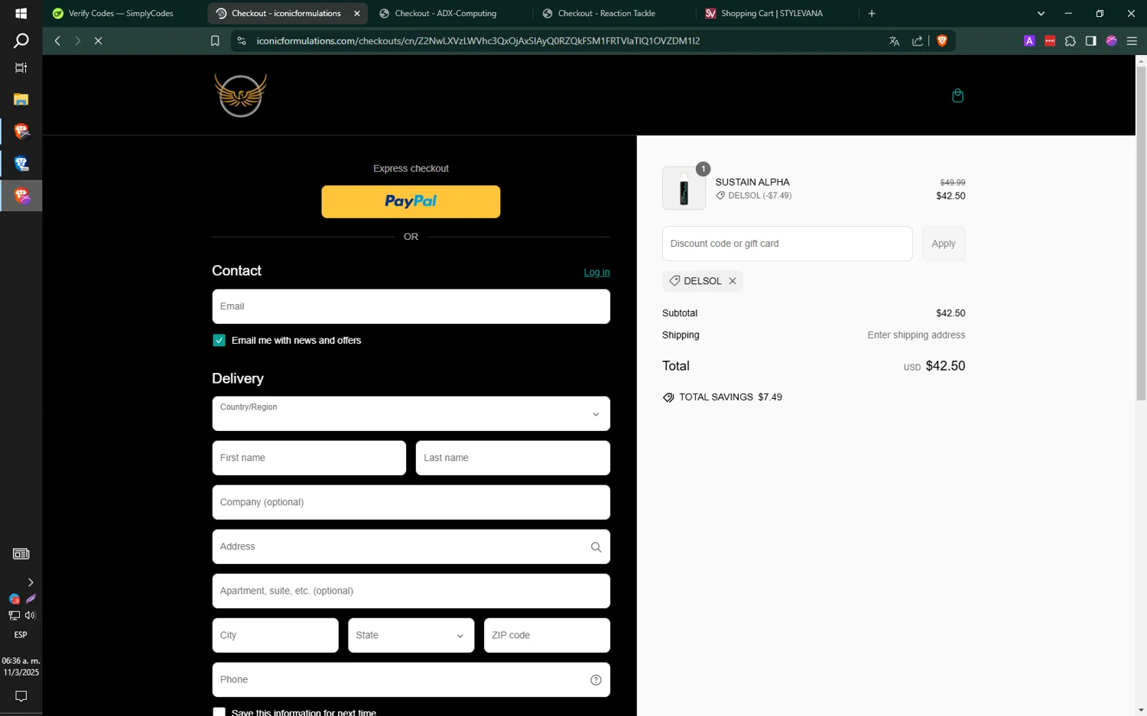Click the Address field search icon
This screenshot has height=716, width=1147.
[x=596, y=547]
